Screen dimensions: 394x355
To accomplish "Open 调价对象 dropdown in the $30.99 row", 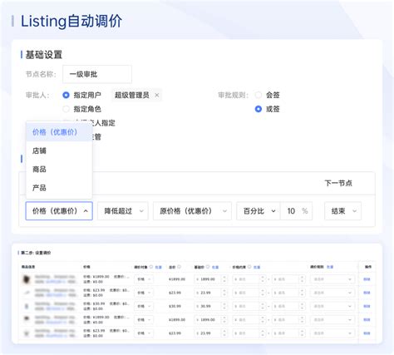I will pos(144,306).
